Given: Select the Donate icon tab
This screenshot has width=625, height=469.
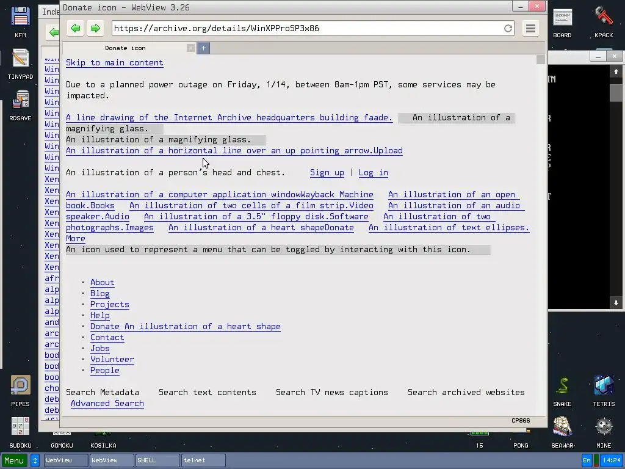Looking at the screenshot, I should (x=125, y=48).
